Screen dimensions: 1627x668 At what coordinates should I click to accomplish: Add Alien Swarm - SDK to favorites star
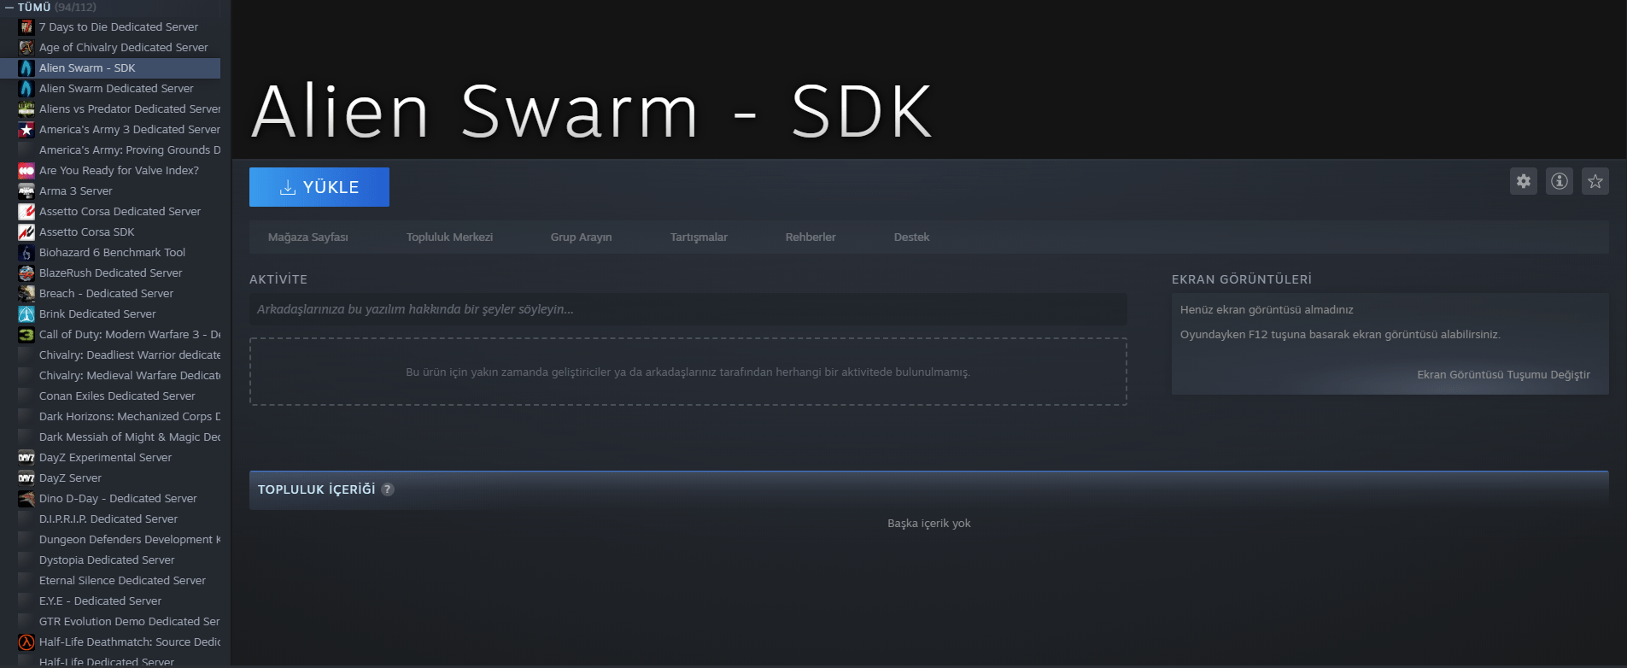coord(1595,181)
